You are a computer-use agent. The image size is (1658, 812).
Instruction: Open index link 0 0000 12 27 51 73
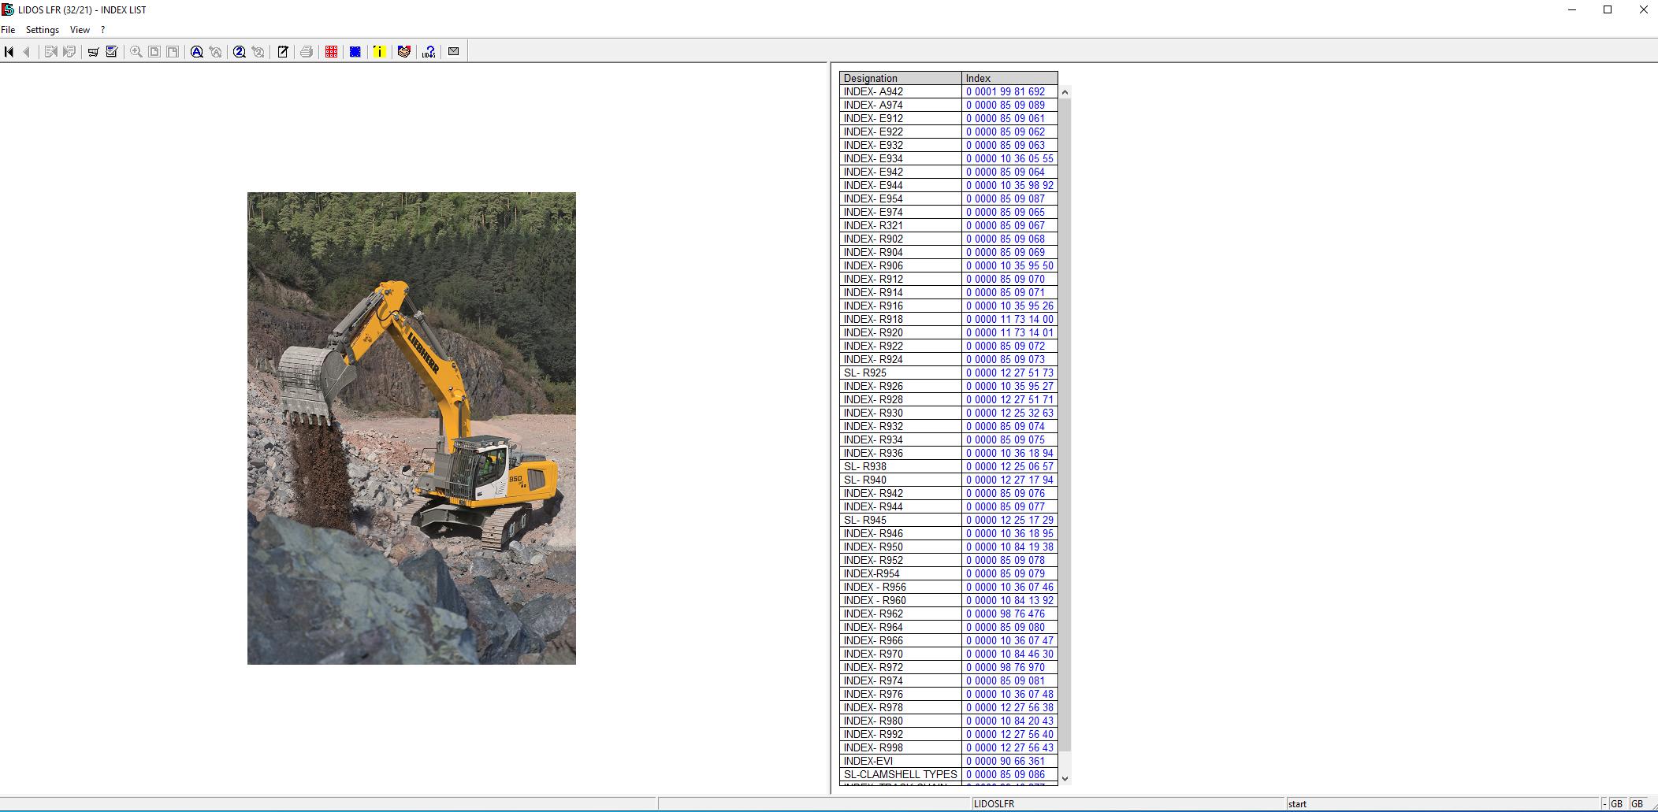tap(1009, 373)
